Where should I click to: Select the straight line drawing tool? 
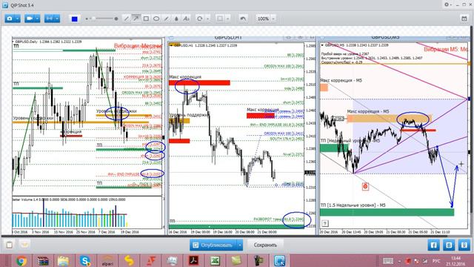click(127, 19)
